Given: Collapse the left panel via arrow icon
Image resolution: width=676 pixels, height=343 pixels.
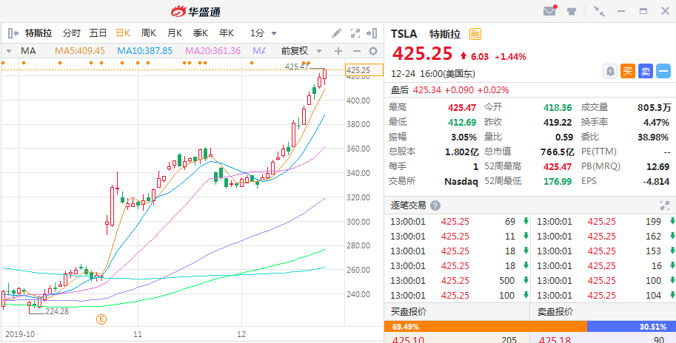Looking at the screenshot, I should pos(13,33).
